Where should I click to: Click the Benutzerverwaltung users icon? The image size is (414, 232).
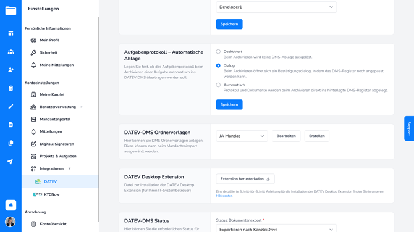[33, 107]
